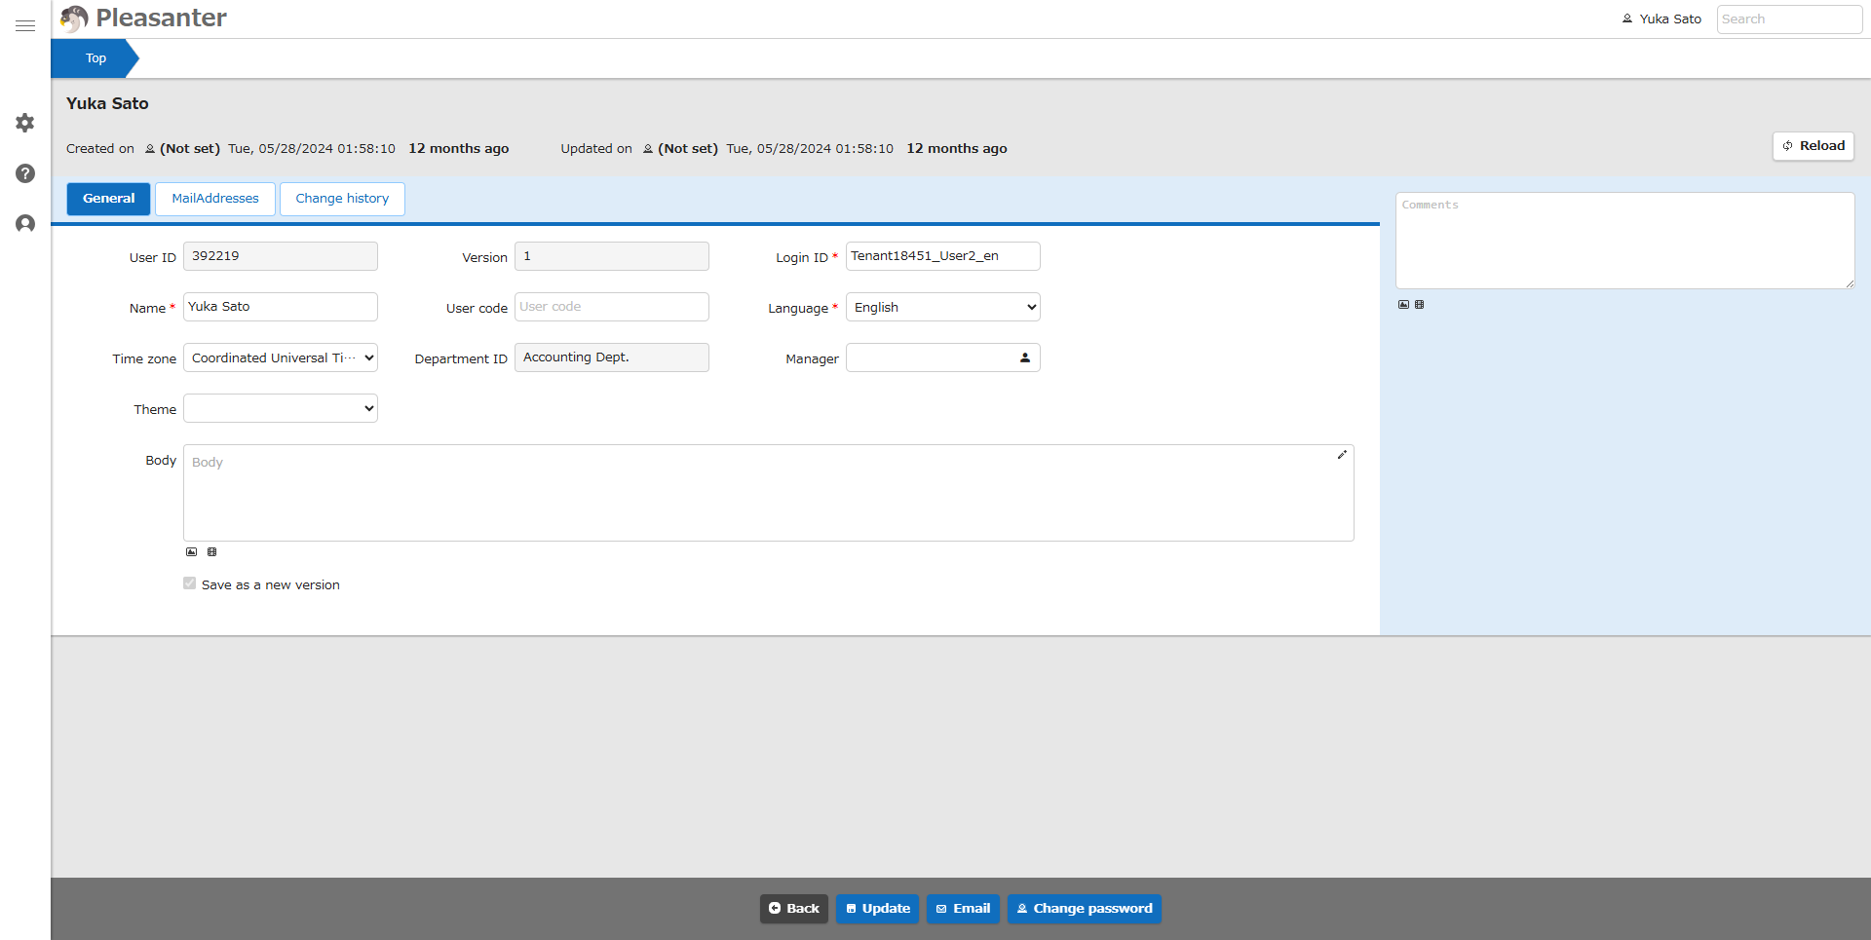Click the Yuka Sato page heading

click(x=107, y=103)
